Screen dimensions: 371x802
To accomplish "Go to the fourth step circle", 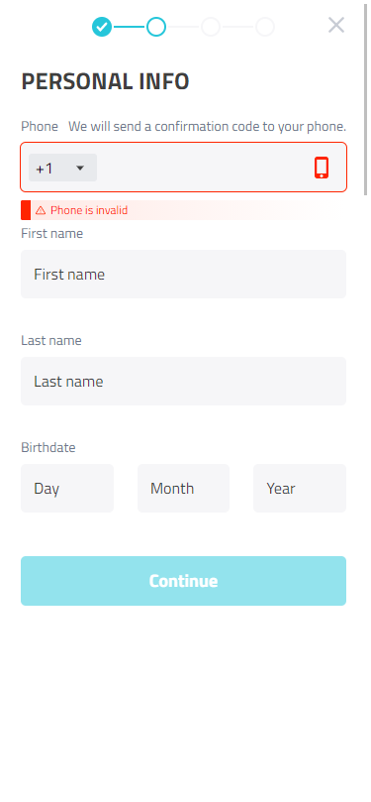I will (265, 27).
